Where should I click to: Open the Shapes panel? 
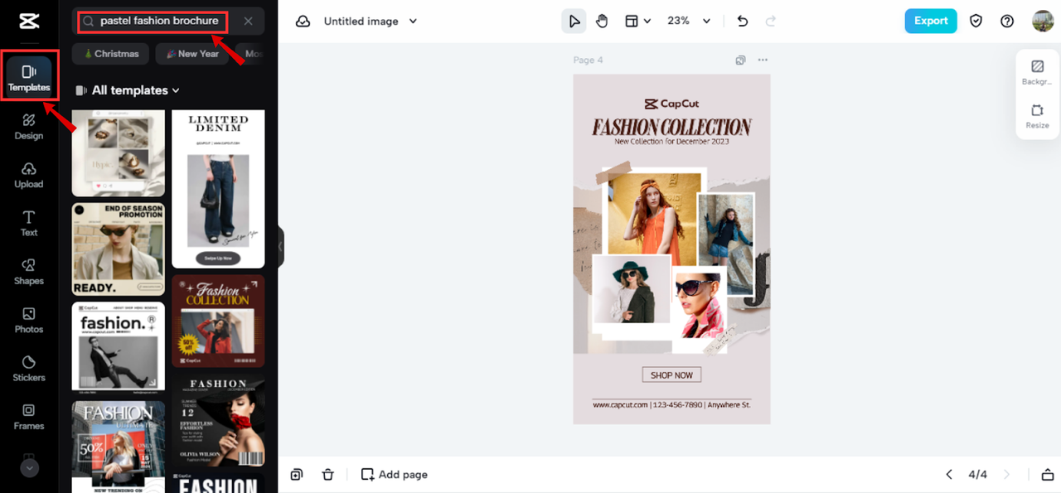(29, 271)
